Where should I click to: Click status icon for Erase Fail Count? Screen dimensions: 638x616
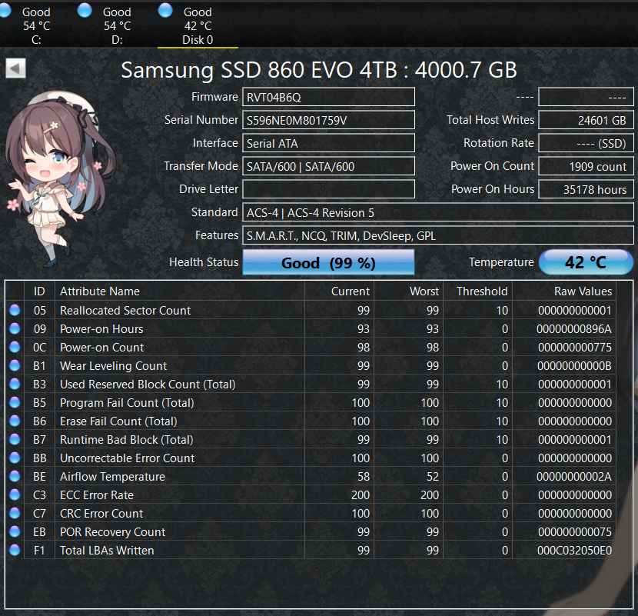click(x=15, y=421)
